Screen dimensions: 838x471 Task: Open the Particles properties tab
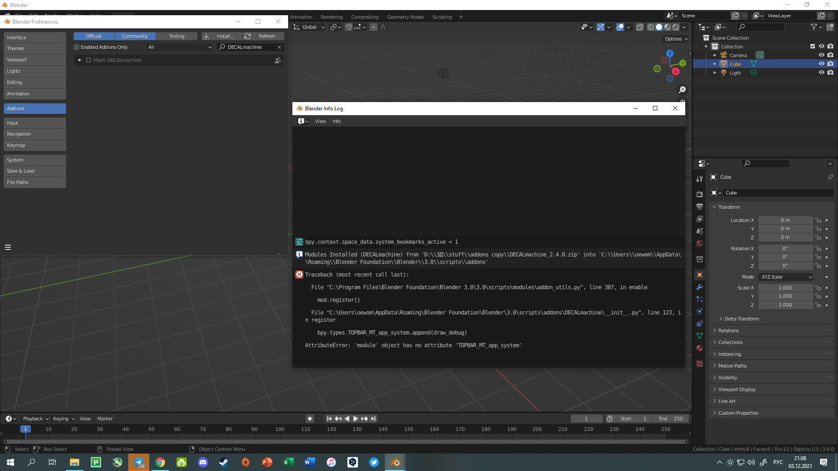pos(700,299)
